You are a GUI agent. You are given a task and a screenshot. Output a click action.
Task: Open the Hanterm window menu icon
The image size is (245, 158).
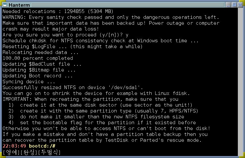coord(5,5)
